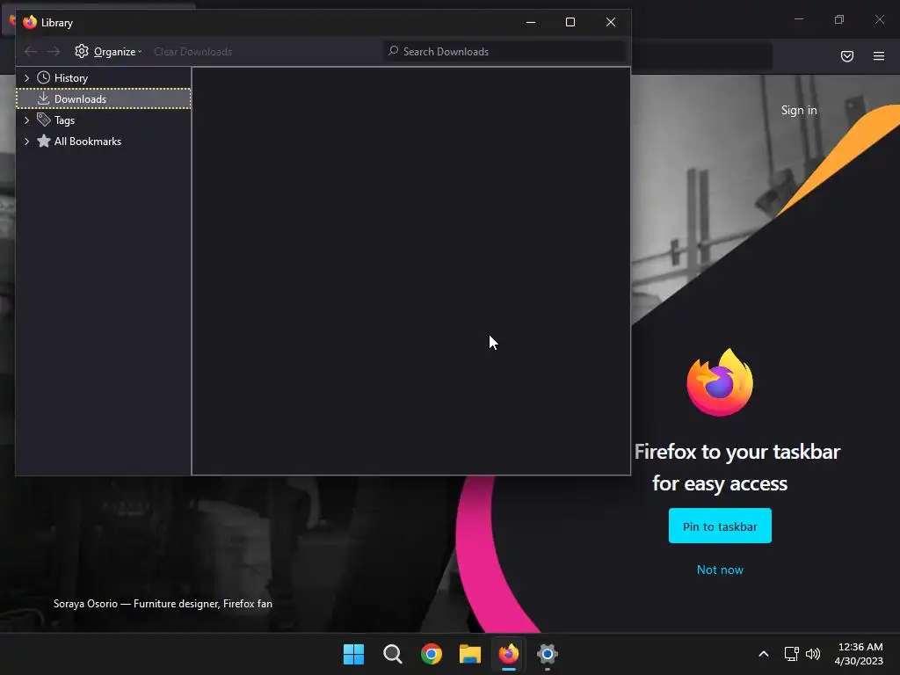
Task: Click the All Bookmarks star icon
Action: [x=44, y=142]
